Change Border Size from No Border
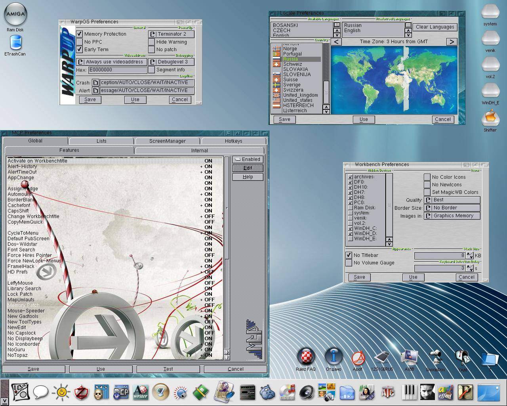This screenshot has height=406, width=507. [452, 208]
